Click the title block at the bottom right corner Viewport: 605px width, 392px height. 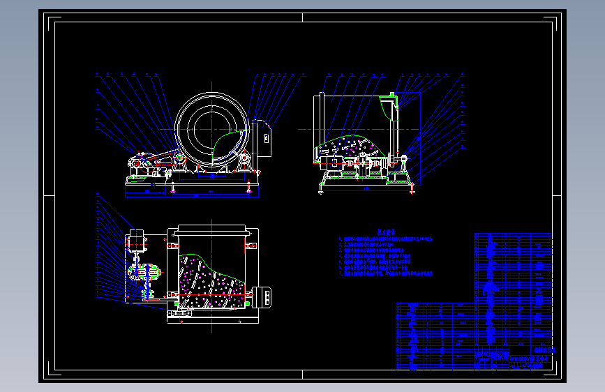pyautogui.click(x=513, y=358)
